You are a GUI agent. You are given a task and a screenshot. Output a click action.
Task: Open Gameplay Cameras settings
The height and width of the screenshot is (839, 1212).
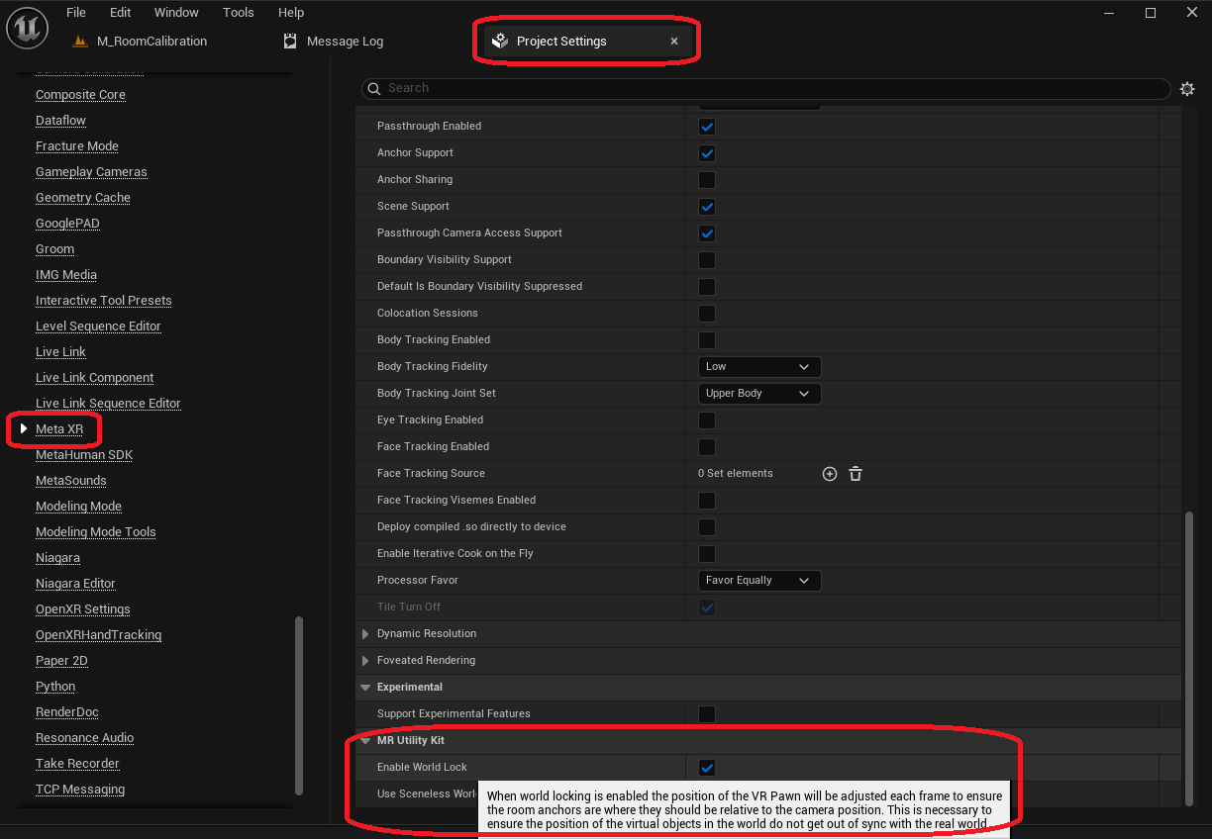point(91,172)
